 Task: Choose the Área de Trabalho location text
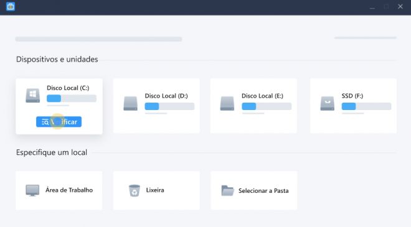(69, 190)
